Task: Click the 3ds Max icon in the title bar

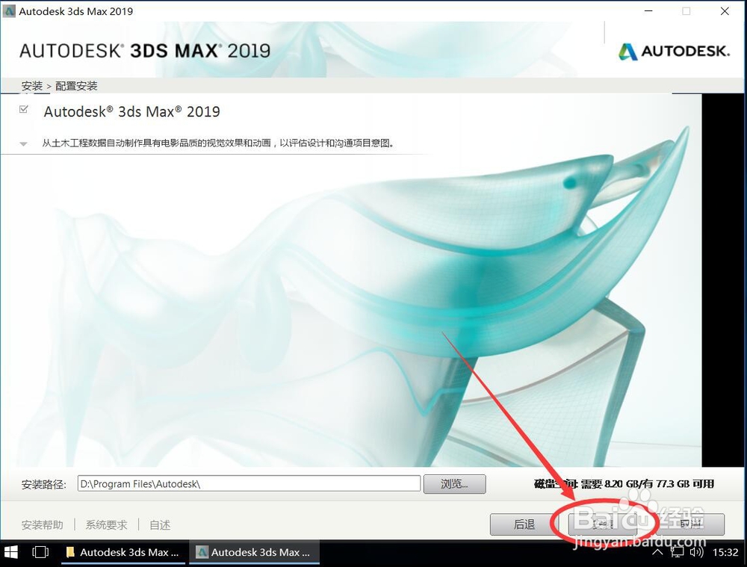Action: 9,11
